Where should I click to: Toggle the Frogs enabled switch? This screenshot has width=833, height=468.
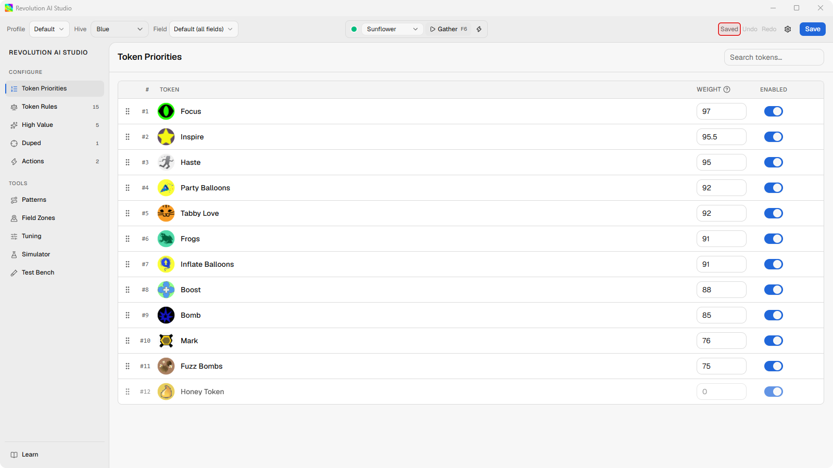[774, 239]
